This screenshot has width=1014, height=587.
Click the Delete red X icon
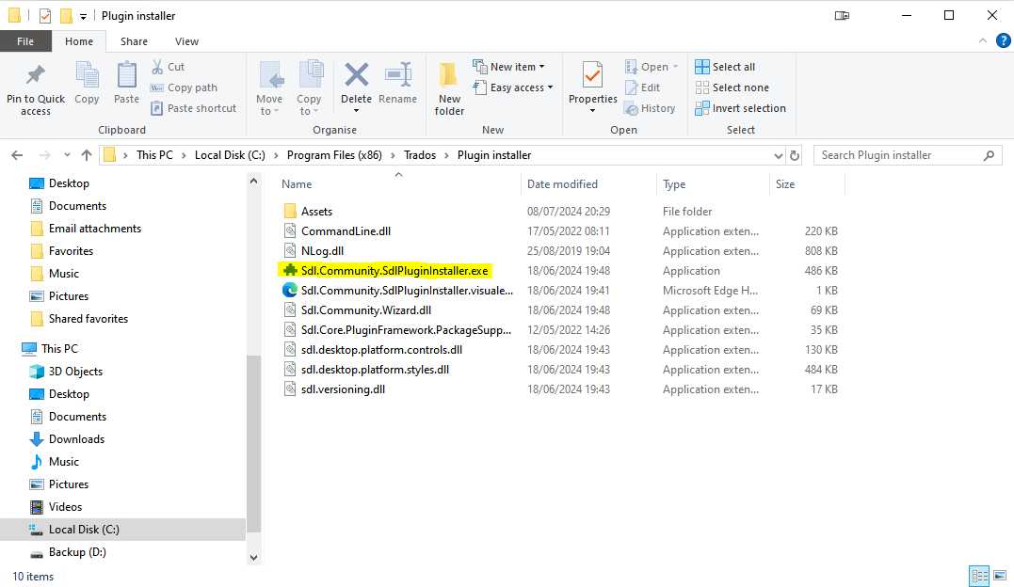(356, 74)
